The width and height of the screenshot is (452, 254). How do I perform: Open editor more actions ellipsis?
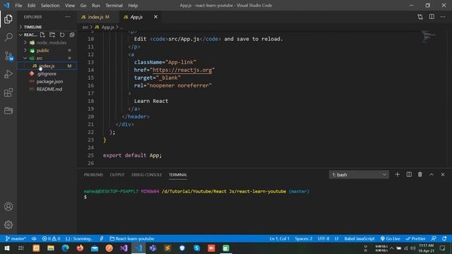[x=443, y=17]
